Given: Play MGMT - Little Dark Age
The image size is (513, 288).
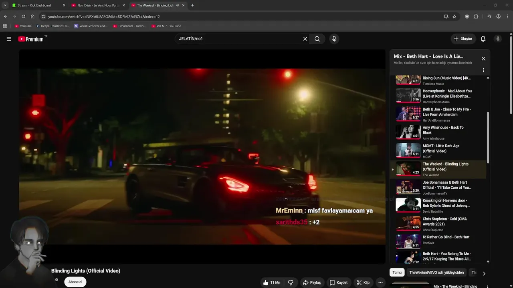Looking at the screenshot, I should coord(439,151).
